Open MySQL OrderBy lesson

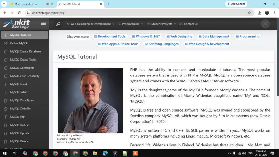(x=25, y=109)
